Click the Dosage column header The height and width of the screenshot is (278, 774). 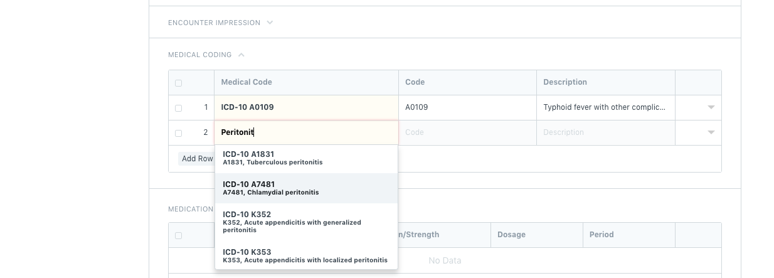coord(511,235)
